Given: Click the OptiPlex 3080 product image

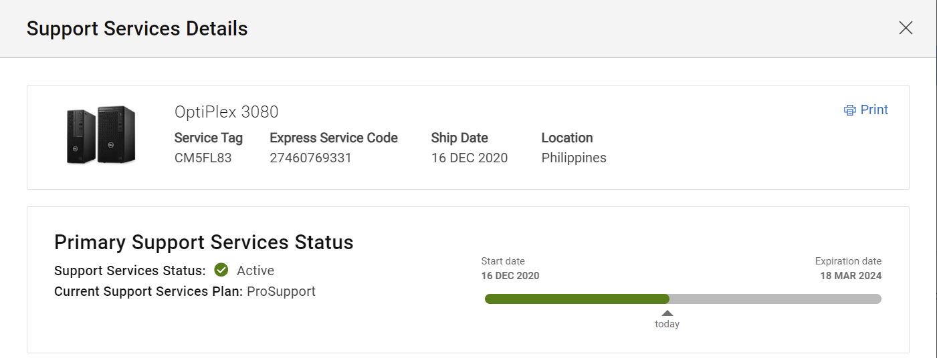Looking at the screenshot, I should [x=101, y=135].
